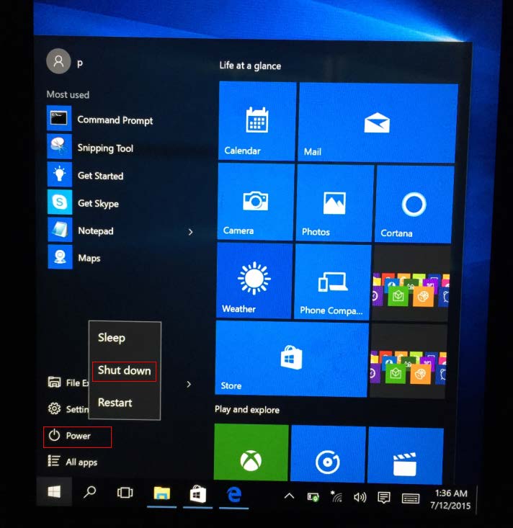Open Task View on taskbar
513x528 pixels.
(x=125, y=493)
